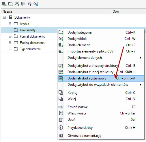Click the icon beside Dodaj atrybut systemowy

61,78
